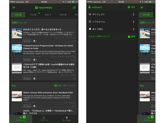Open beach thumbnail in right screen
Viewport: 164px width, 123px height.
[x=145, y=49]
